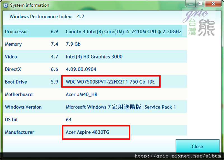The height and width of the screenshot is (160, 224).
Task: Select 'Acer Aspire 4830TG' text
Action: point(88,132)
